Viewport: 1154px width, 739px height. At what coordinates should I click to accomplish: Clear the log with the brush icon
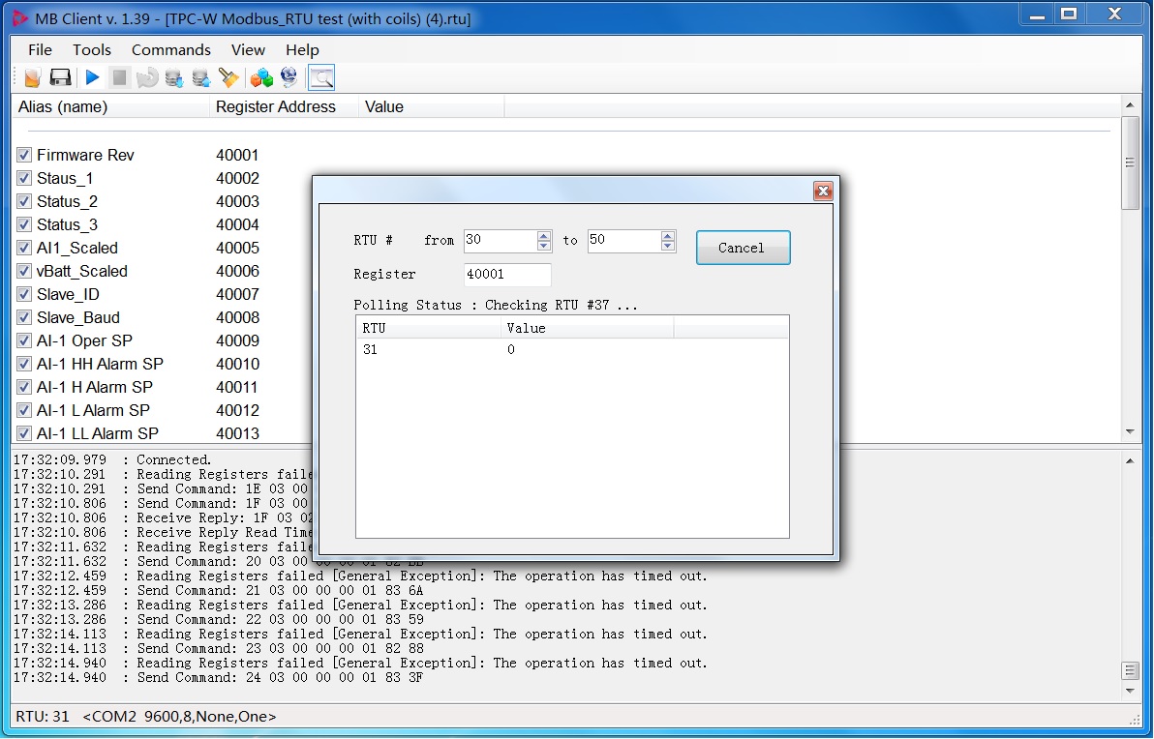(x=228, y=77)
